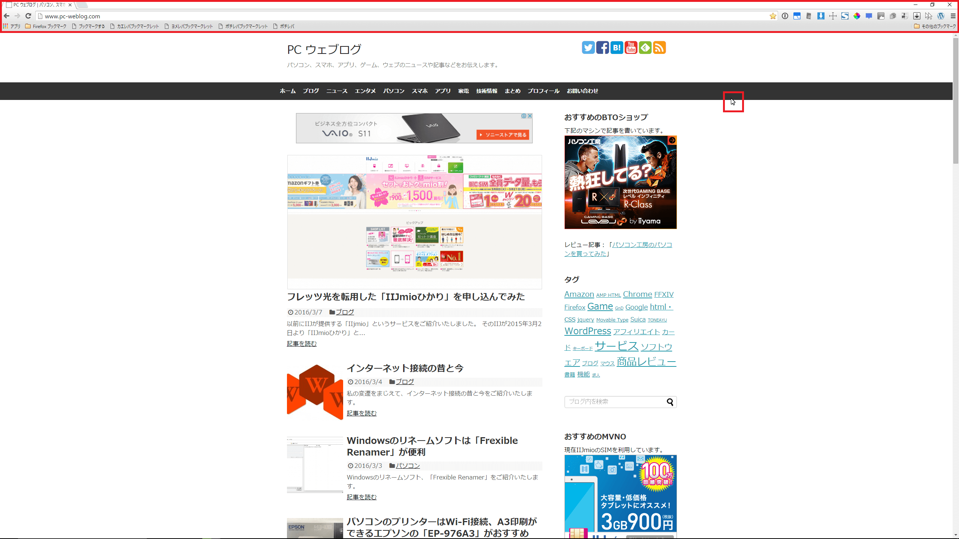Open the パソコン工房 R-Class banner
The width and height of the screenshot is (959, 539).
620,182
